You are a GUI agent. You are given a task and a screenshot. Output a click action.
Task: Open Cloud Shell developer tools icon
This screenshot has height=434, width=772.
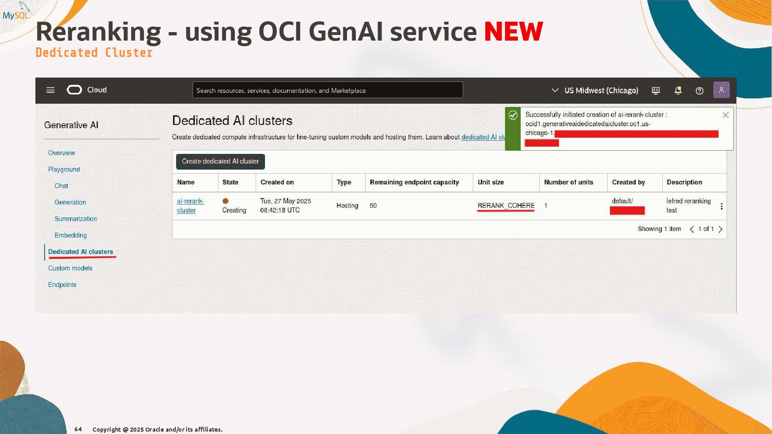[x=656, y=90]
